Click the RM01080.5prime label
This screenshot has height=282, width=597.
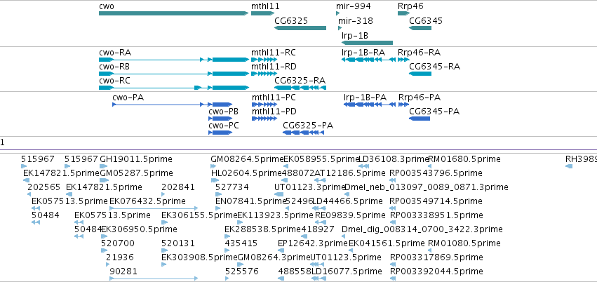pos(464,243)
